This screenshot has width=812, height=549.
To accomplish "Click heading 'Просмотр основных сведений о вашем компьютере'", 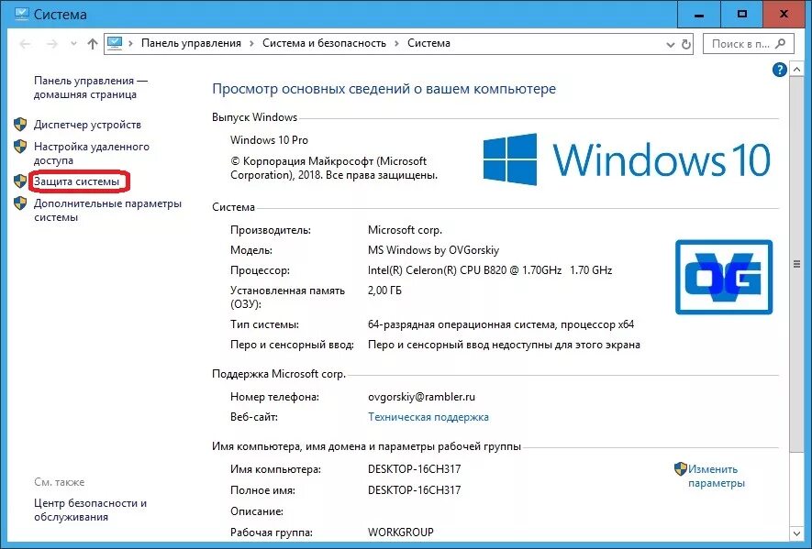I will point(384,89).
